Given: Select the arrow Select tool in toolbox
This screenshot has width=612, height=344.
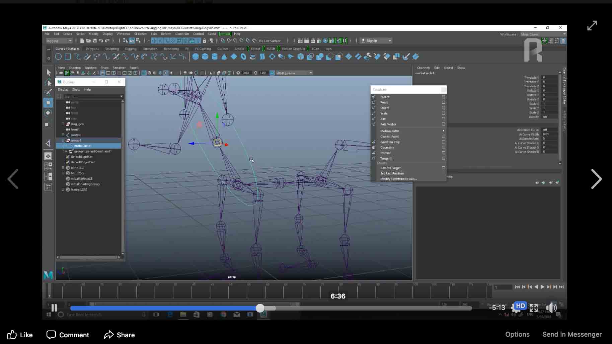Looking at the screenshot, I should pos(49,72).
